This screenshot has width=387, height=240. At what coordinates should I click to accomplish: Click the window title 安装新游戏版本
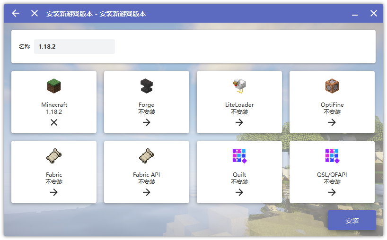(x=96, y=14)
